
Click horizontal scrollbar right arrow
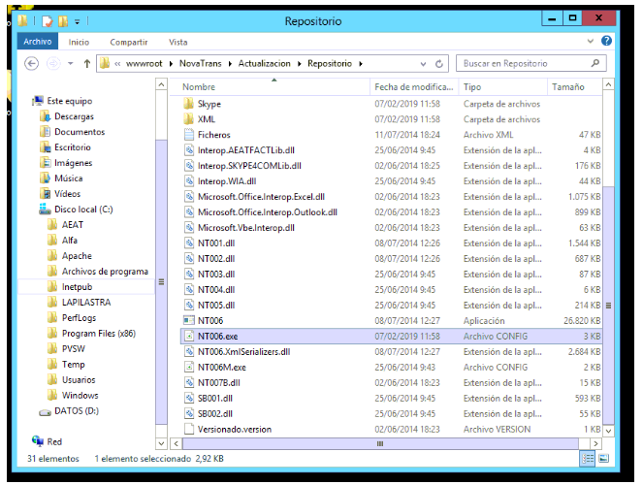595,443
